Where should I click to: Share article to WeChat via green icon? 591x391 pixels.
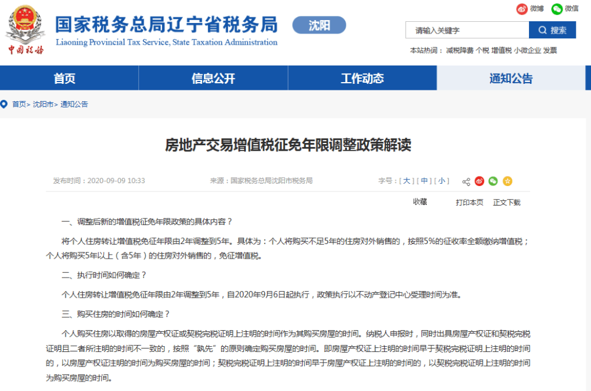493,181
